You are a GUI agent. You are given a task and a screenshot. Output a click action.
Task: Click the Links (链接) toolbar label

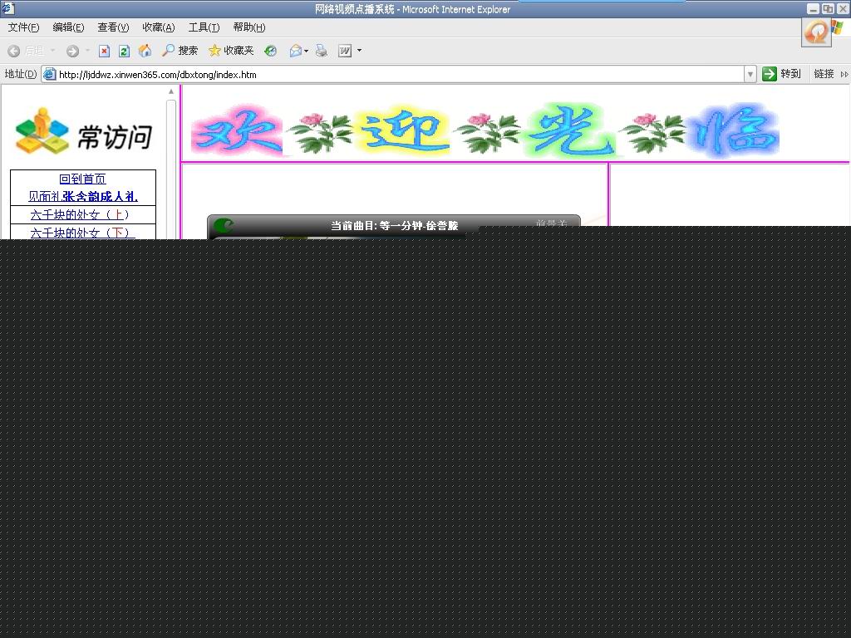(x=824, y=74)
